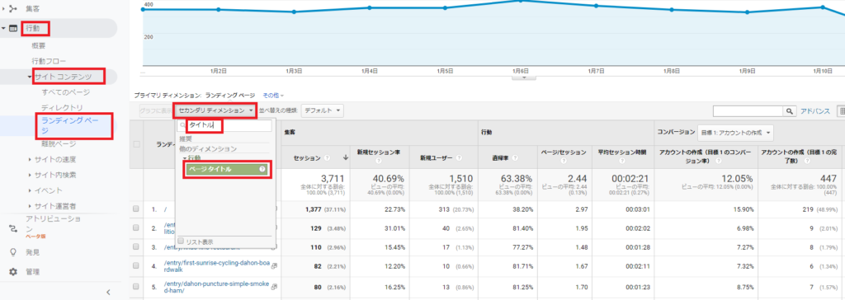Collapse sidebar with the left chevron icon
The height and width of the screenshot is (300, 845).
(108, 292)
